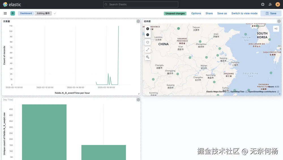Click the Save as link
Image resolution: width=283 pixels, height=160 pixels.
pyautogui.click(x=222, y=13)
